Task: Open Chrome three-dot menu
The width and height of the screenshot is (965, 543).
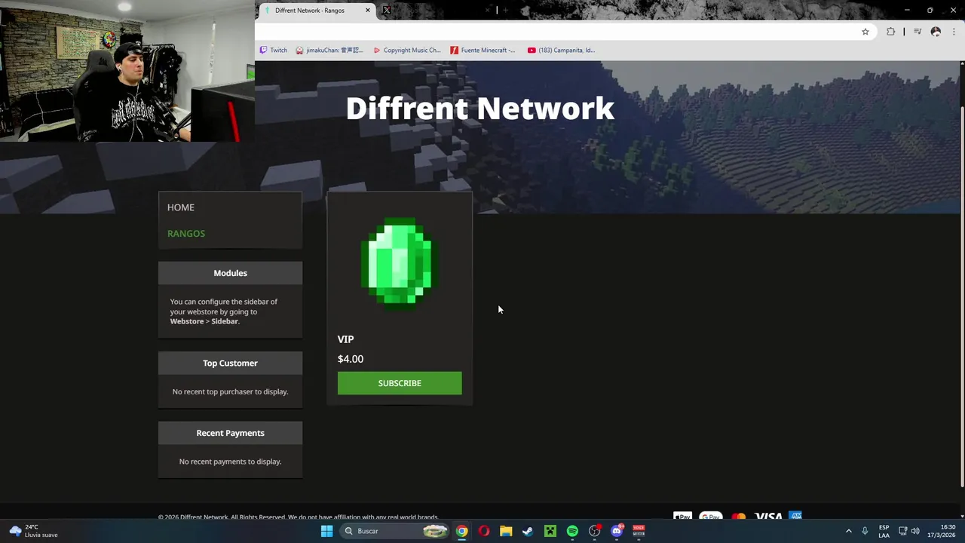Action: point(954,32)
